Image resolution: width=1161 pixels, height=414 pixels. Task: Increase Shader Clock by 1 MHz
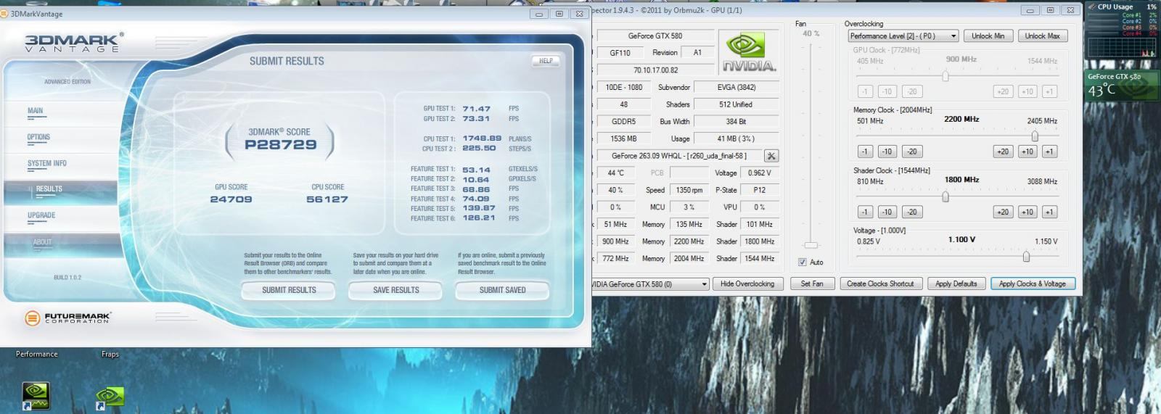point(1049,212)
